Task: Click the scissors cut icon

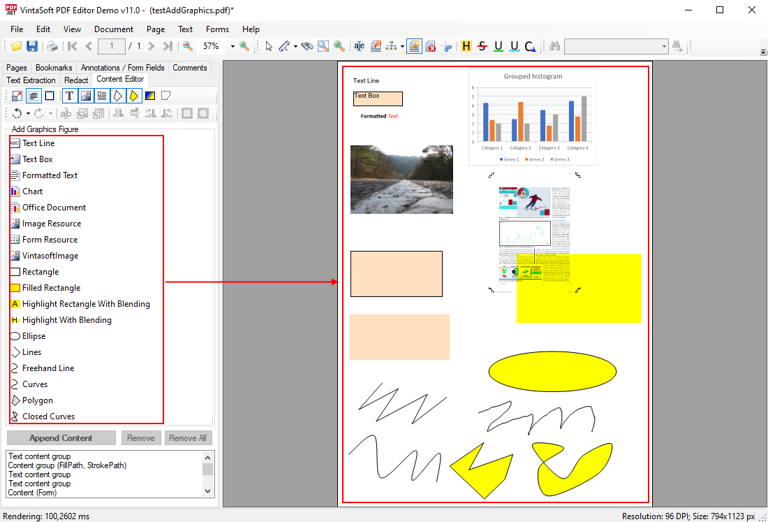Action: pyautogui.click(x=448, y=46)
